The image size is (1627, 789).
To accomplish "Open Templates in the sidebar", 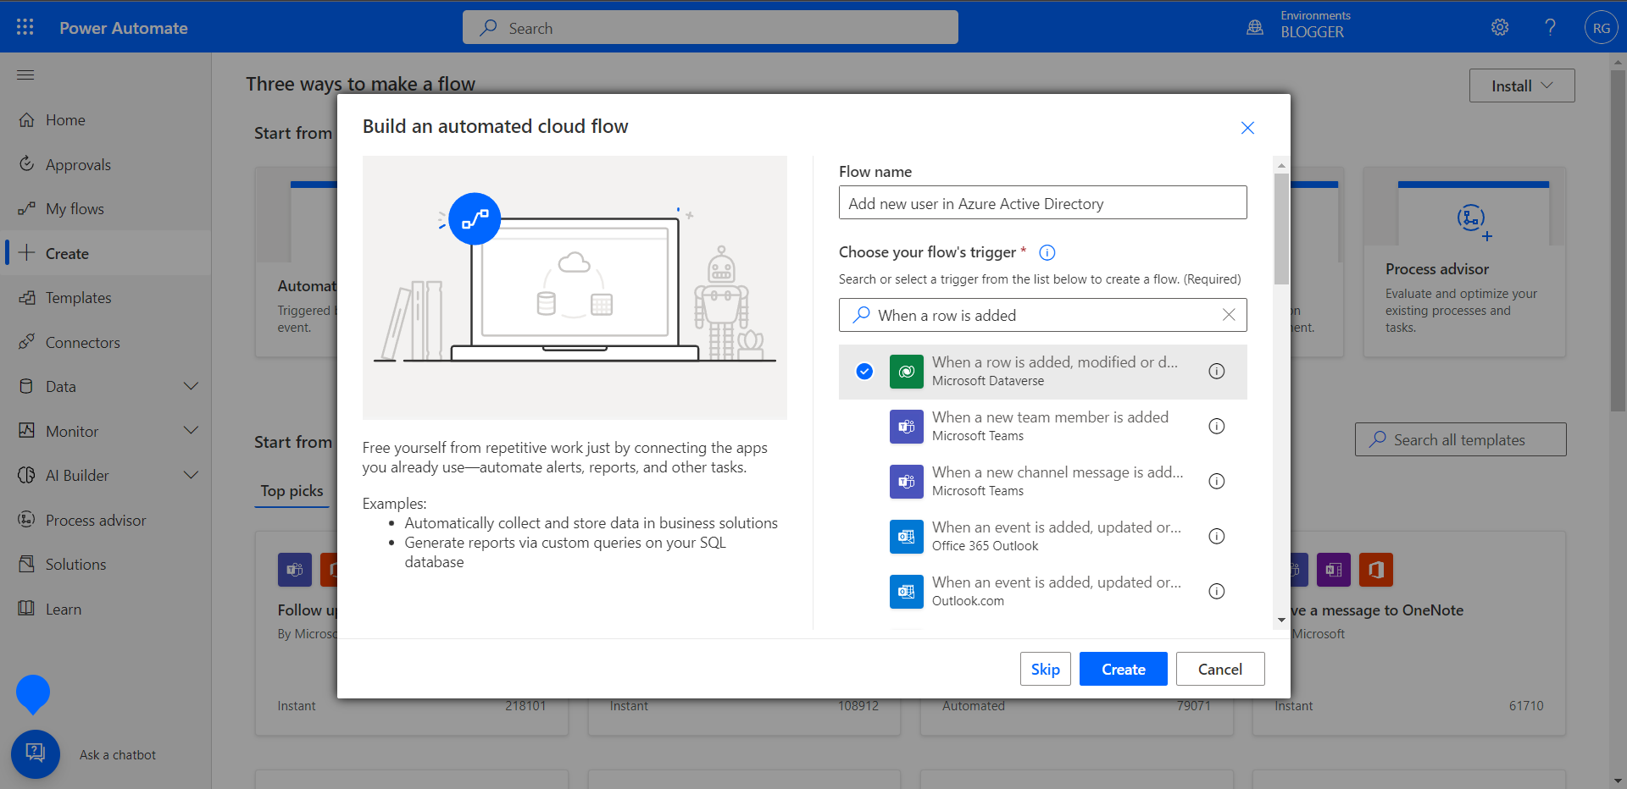I will point(106,297).
